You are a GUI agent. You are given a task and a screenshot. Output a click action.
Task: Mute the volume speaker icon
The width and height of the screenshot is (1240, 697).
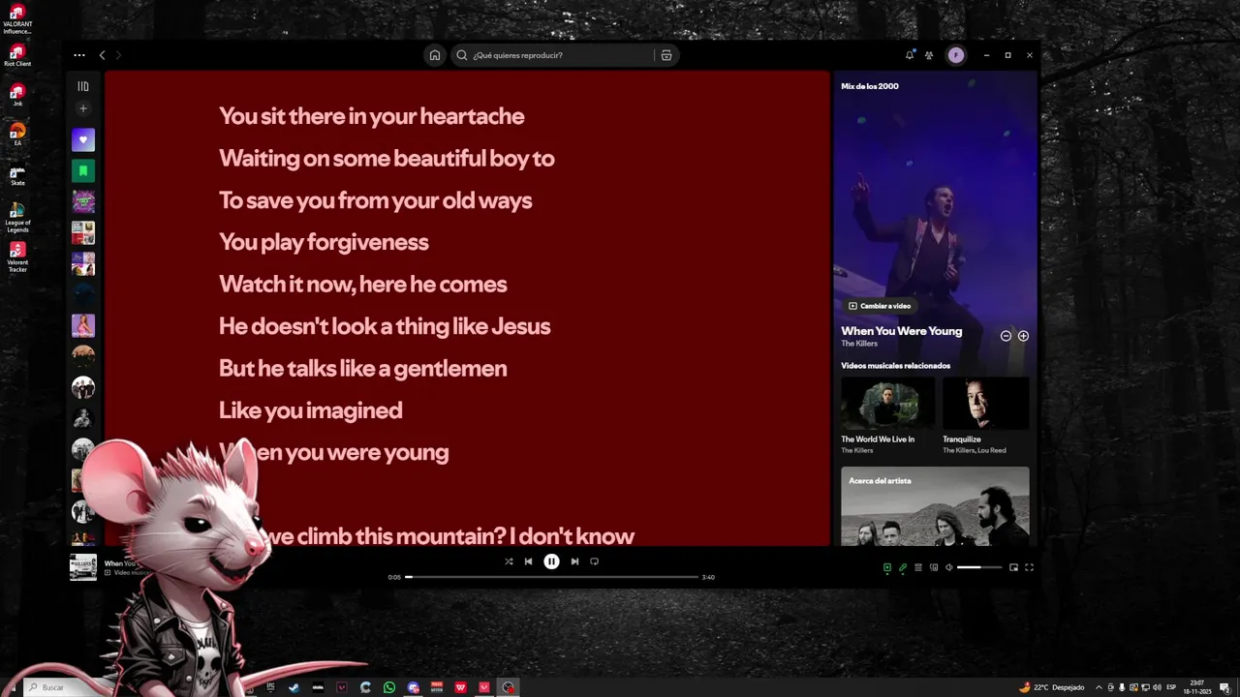(x=949, y=567)
